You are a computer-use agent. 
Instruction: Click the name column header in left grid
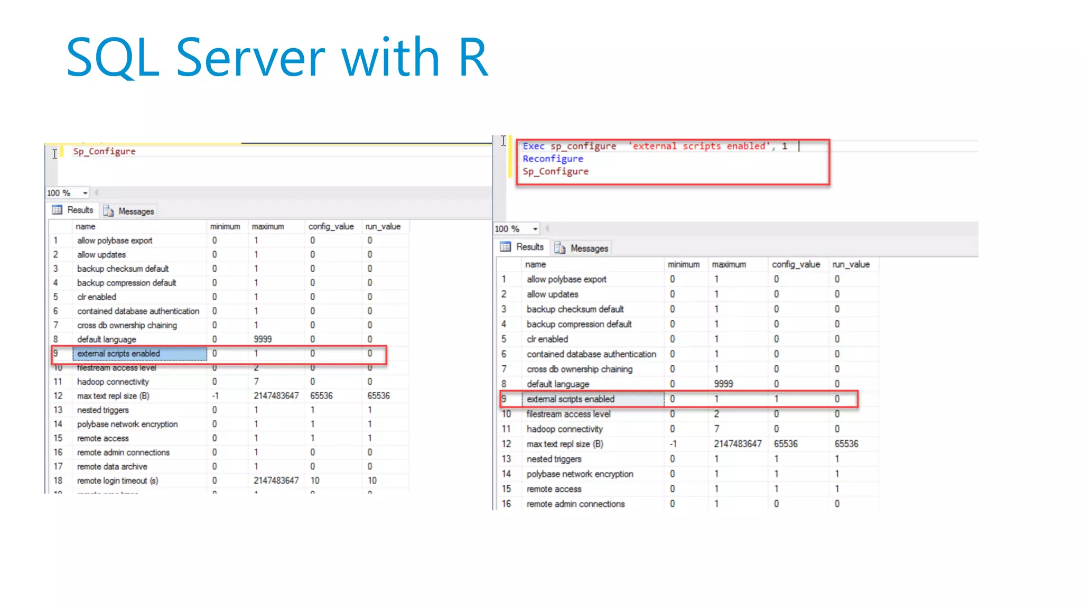pos(86,226)
